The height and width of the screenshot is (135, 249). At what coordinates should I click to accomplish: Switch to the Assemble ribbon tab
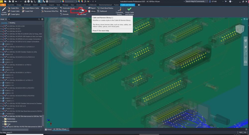11,5
